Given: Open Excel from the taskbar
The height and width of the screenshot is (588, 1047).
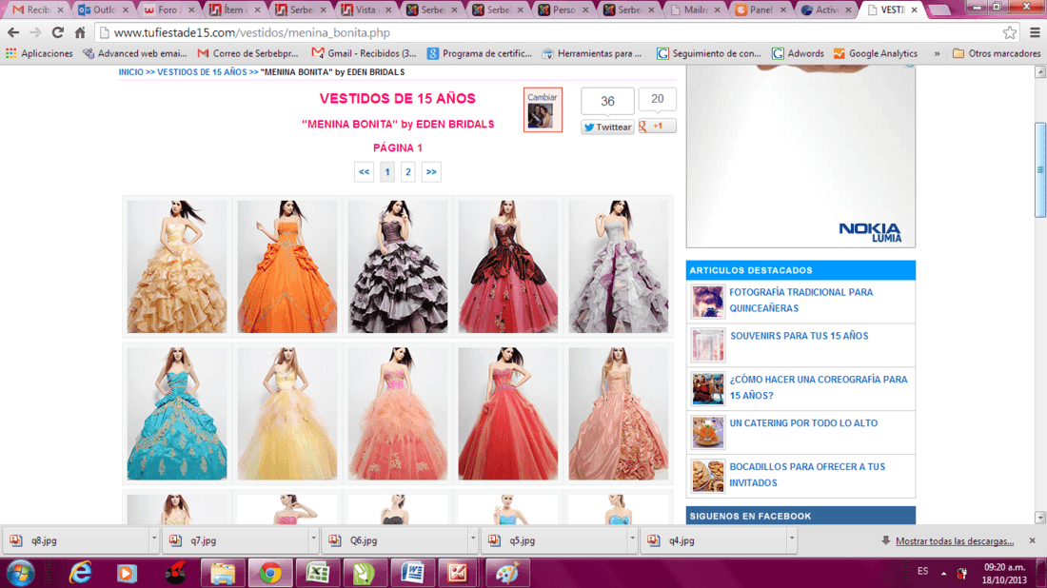Looking at the screenshot, I should click(x=318, y=574).
